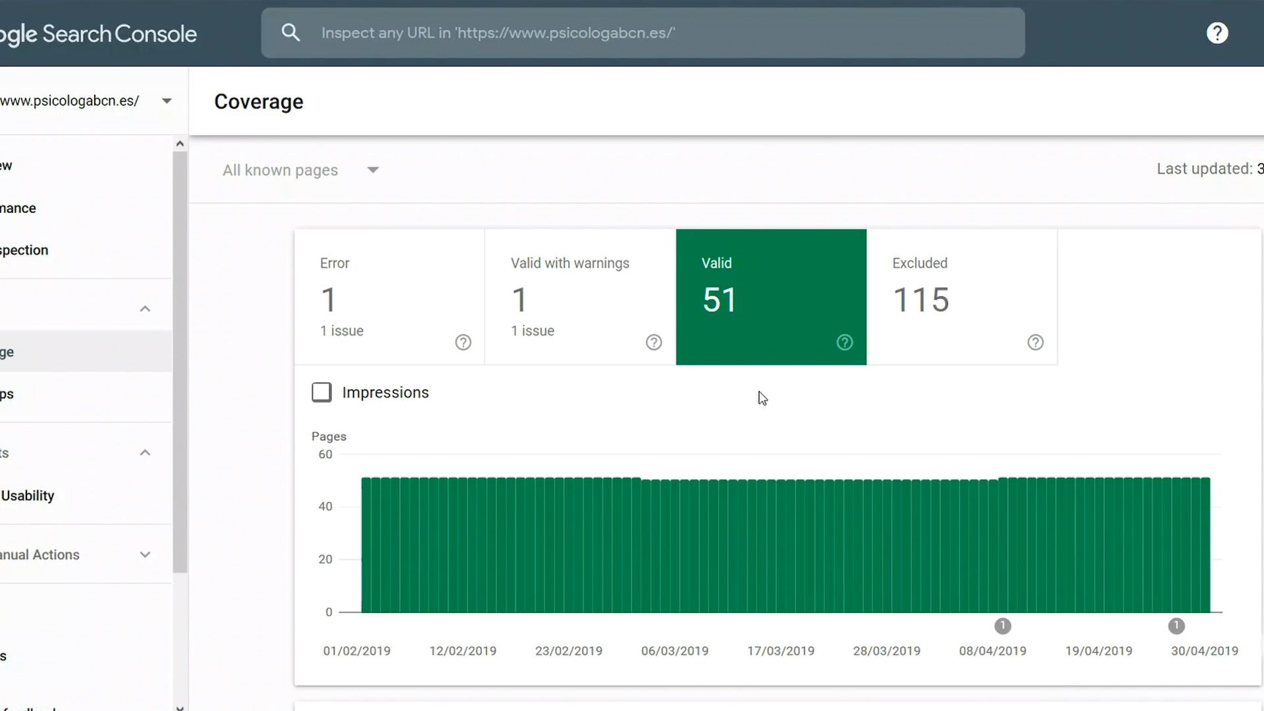Click the annotation marker near 08/04/2019
Viewport: 1264px width, 711px height.
pyautogui.click(x=1003, y=626)
